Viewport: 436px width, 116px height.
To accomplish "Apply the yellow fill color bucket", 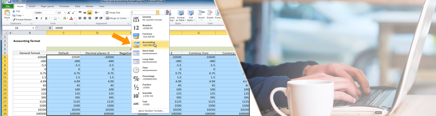I will [x=64, y=18].
